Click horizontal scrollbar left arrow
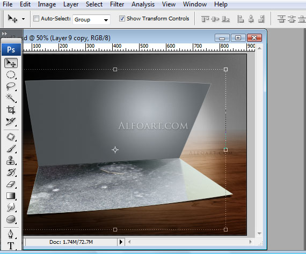Viewport: 306px width, 254px height. click(129, 242)
